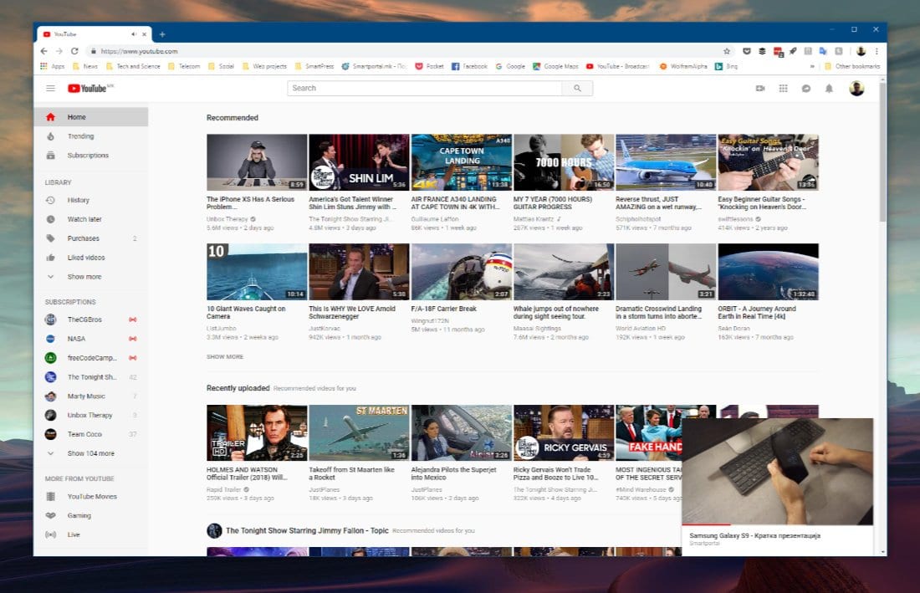Open a new browser tab
The height and width of the screenshot is (593, 920).
point(162,34)
